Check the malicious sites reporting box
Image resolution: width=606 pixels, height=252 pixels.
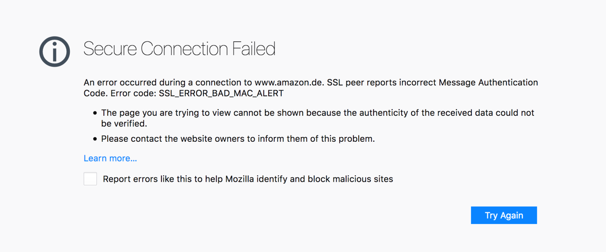point(90,178)
